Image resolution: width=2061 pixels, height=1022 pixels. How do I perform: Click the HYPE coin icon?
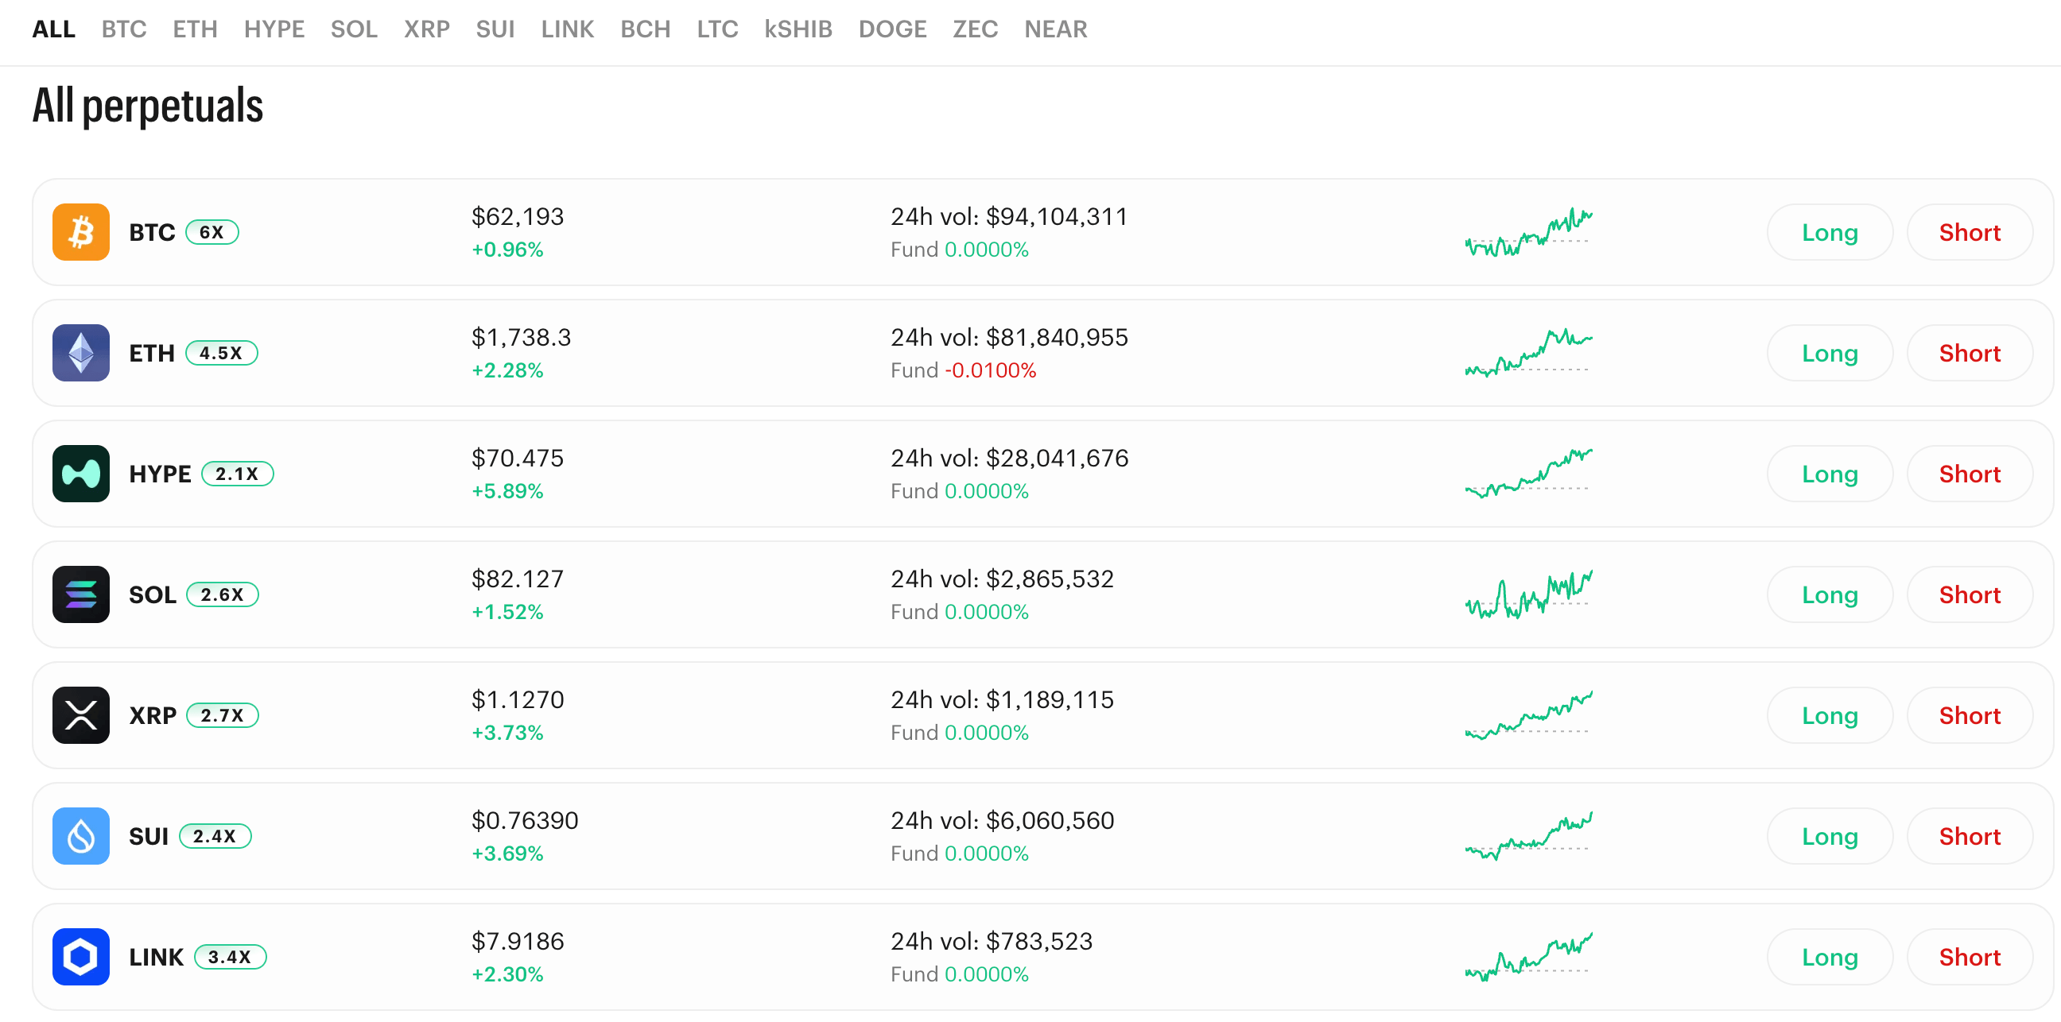81,474
